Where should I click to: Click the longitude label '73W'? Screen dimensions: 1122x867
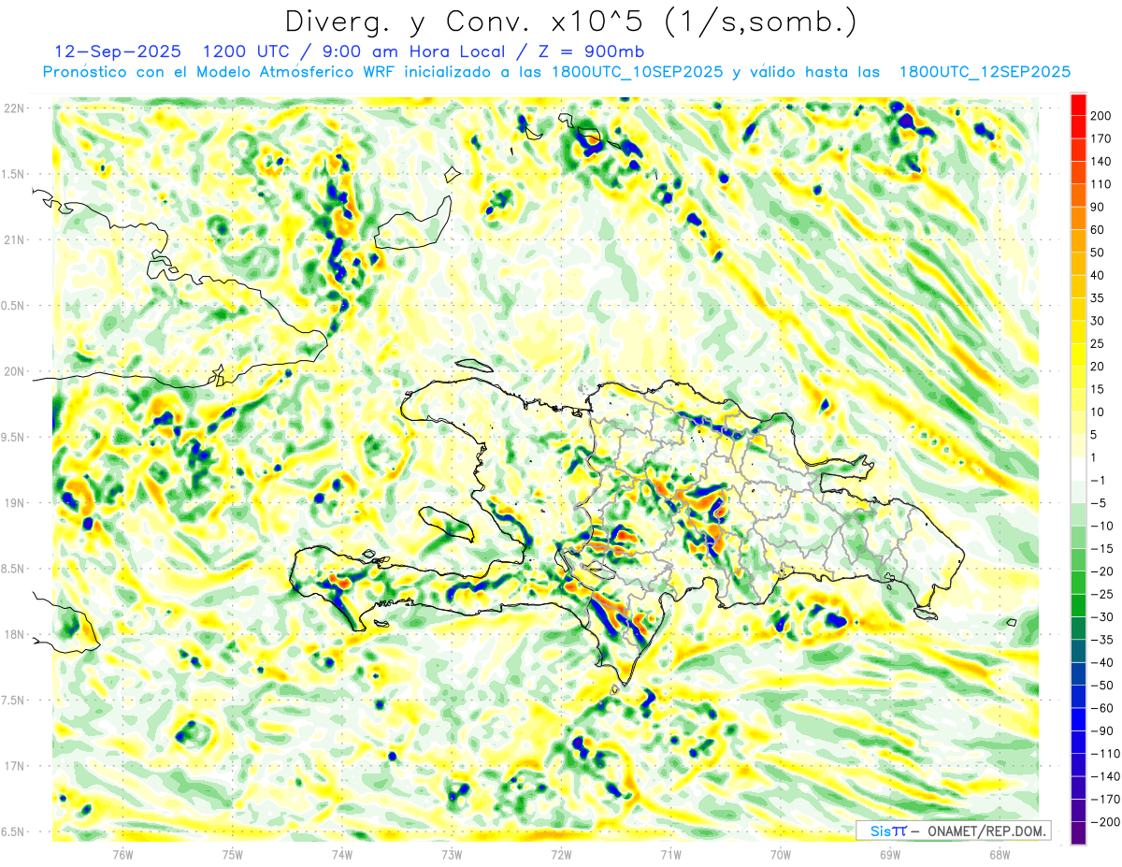pos(452,855)
